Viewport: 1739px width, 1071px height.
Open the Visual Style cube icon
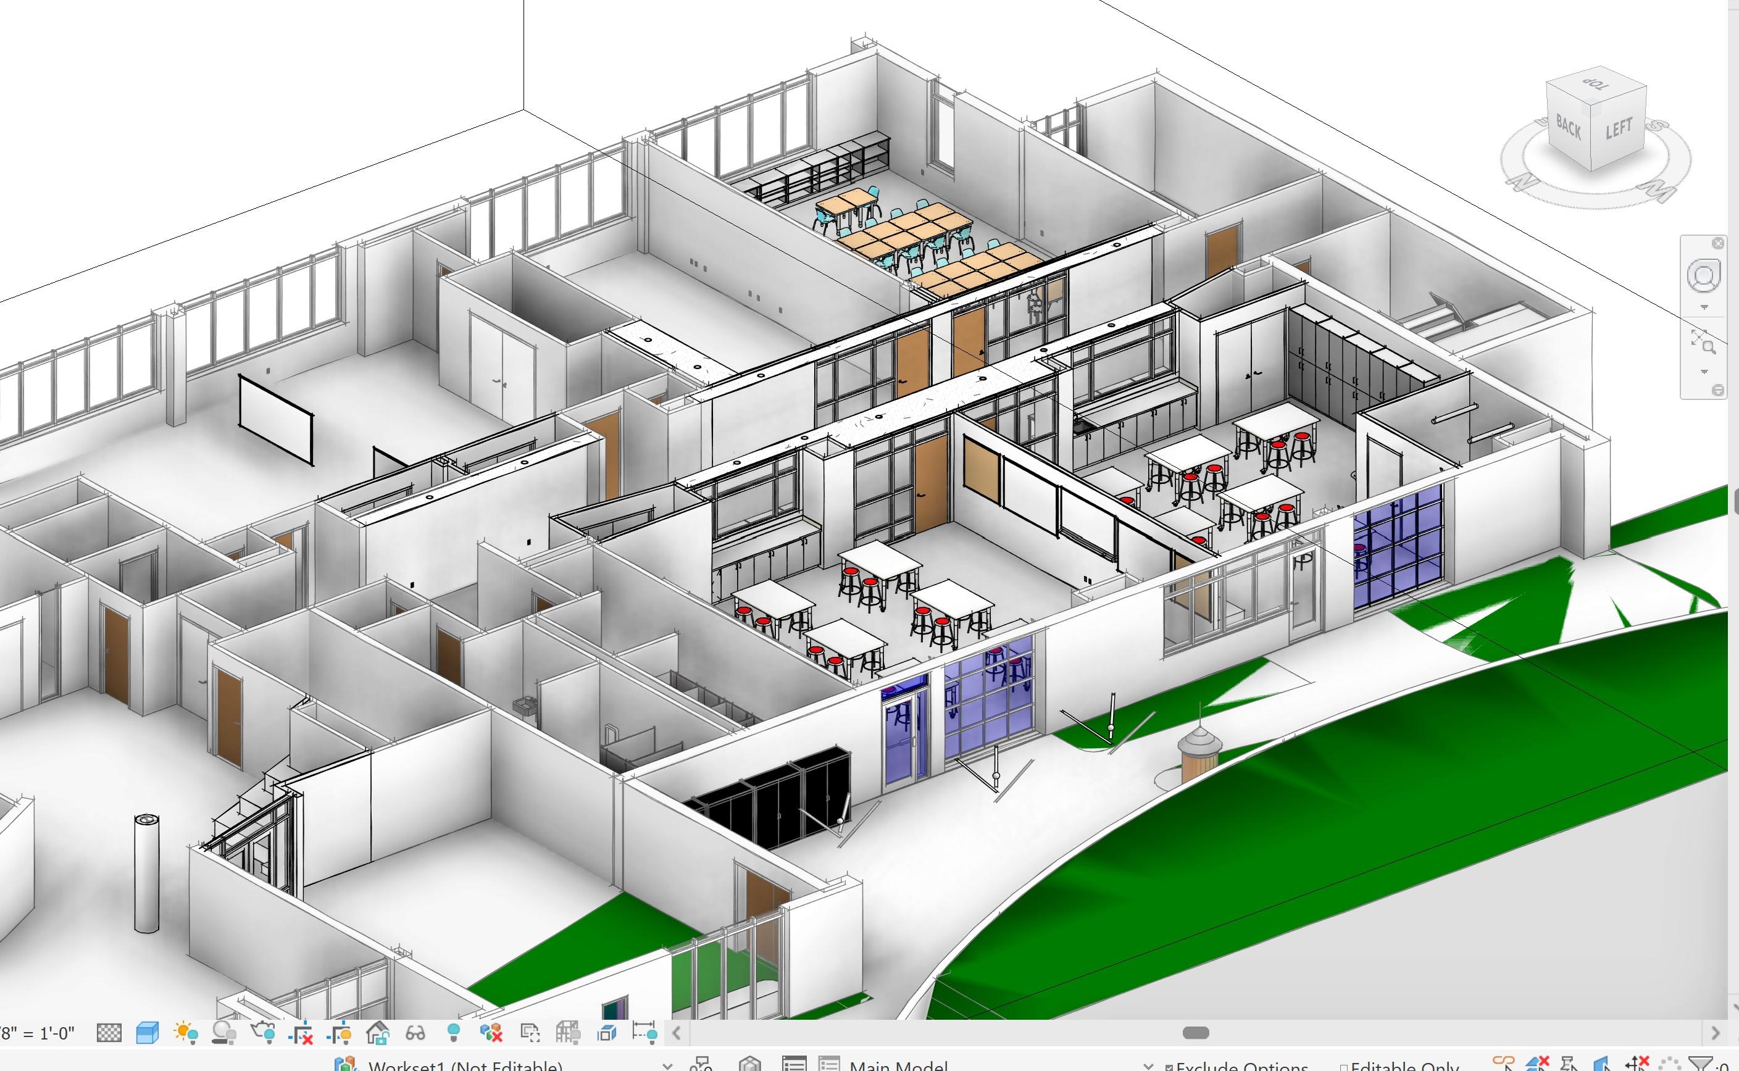pos(147,1033)
